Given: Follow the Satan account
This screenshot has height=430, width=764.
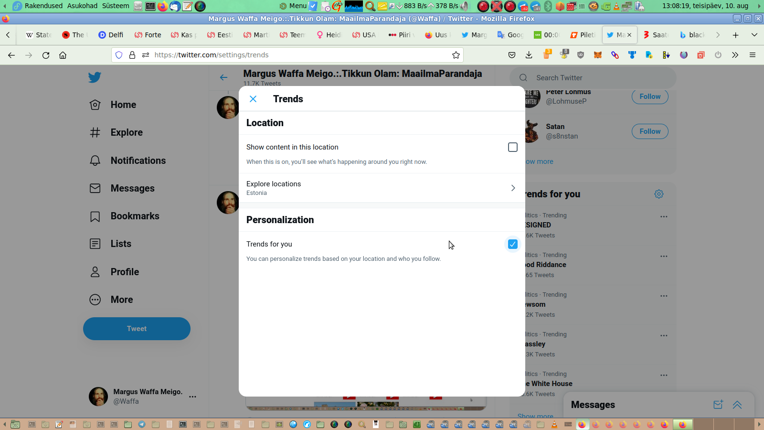Looking at the screenshot, I should pos(650,131).
